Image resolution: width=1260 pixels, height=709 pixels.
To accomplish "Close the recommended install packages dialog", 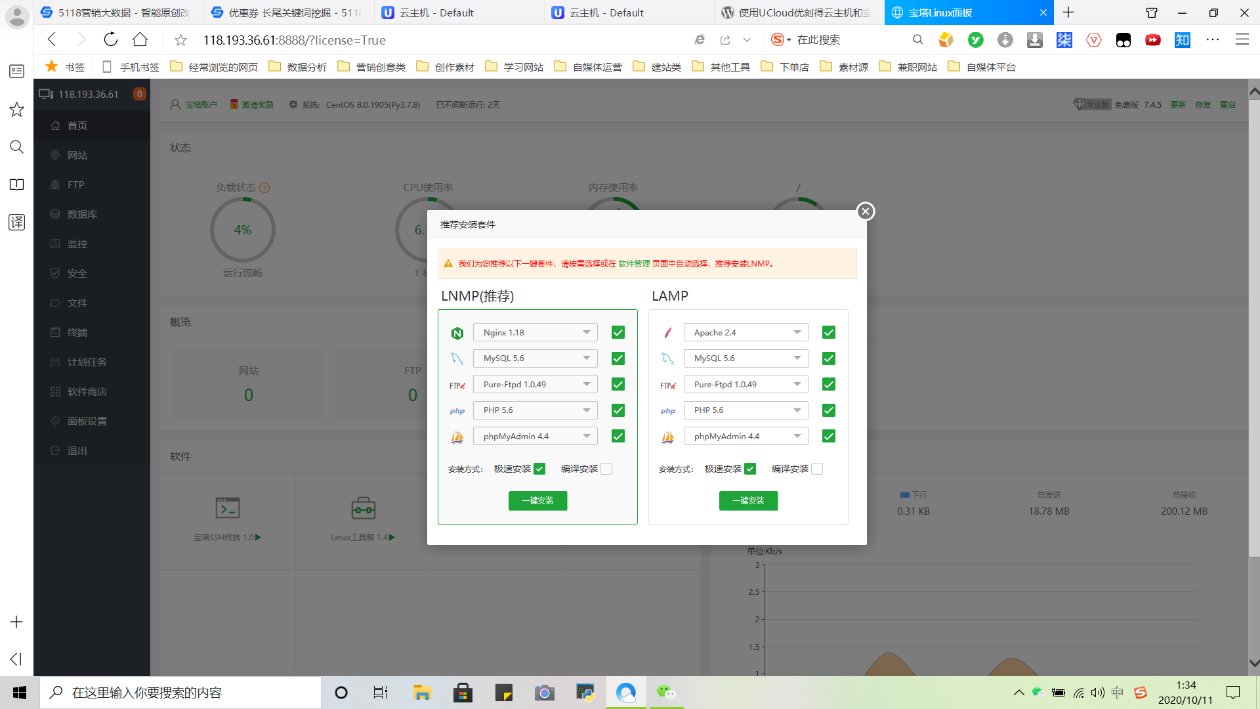I will (866, 211).
